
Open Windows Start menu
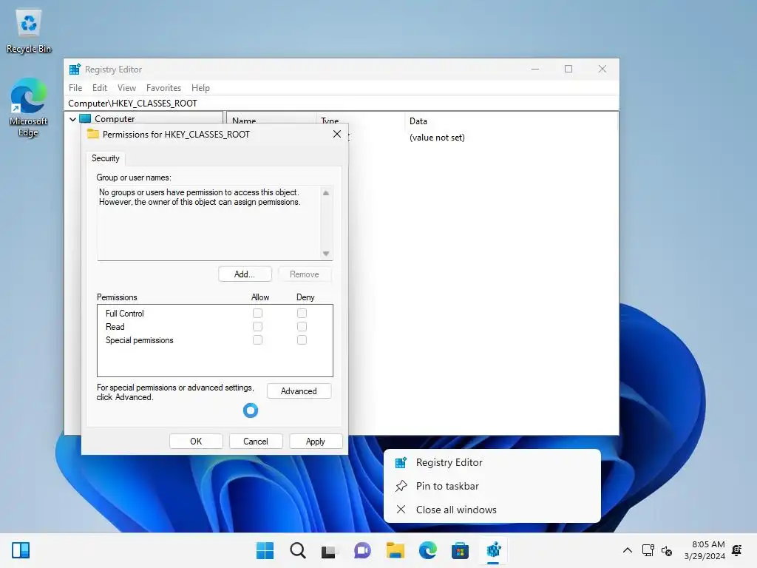[265, 550]
